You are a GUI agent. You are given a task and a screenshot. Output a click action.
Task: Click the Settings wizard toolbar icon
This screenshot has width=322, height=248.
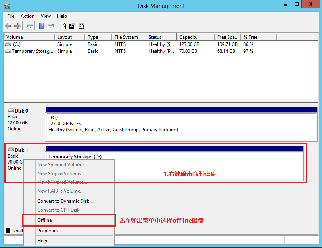pyautogui.click(x=82, y=26)
